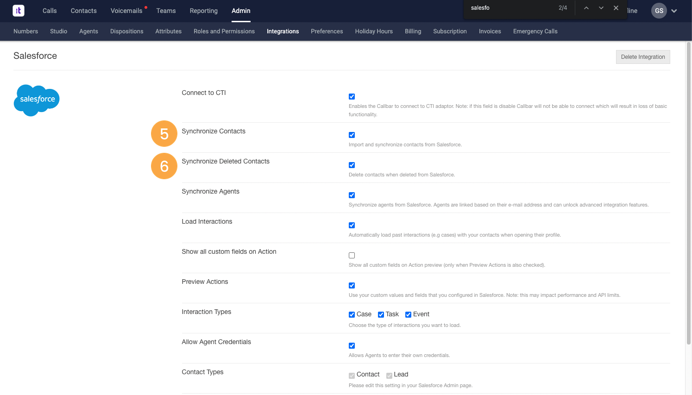Open the Agents admin section
Viewport: 692px width, 395px height.
coord(88,31)
